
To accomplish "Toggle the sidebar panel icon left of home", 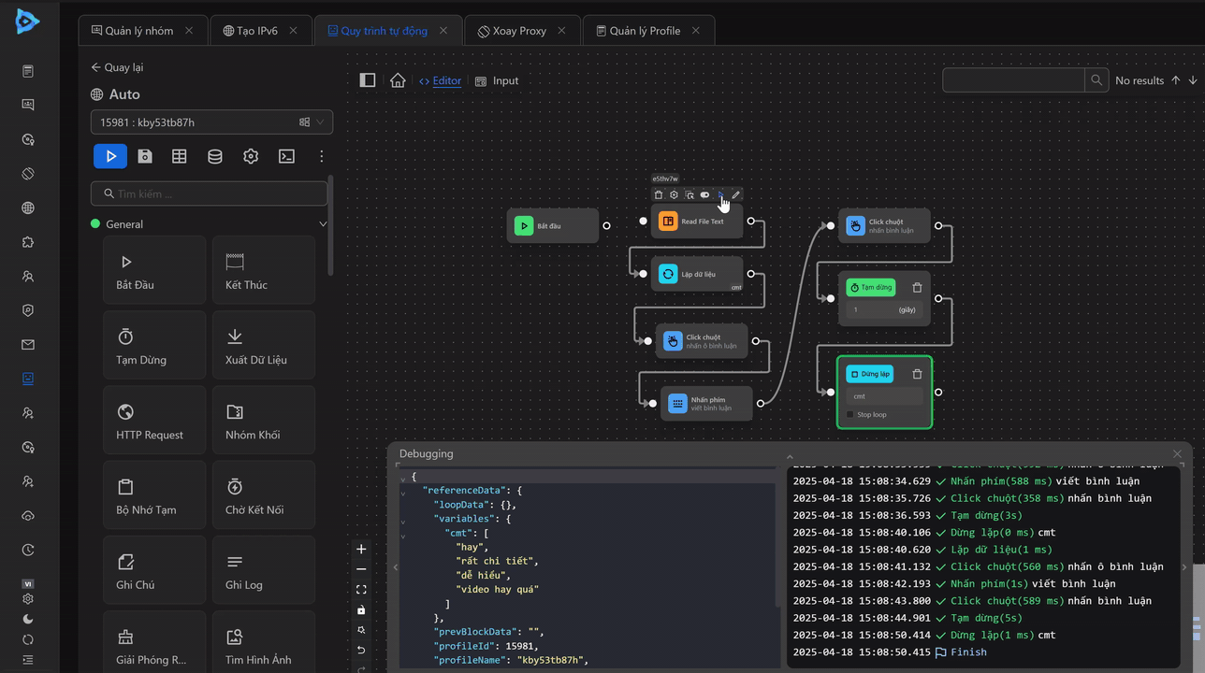I will click(x=368, y=80).
